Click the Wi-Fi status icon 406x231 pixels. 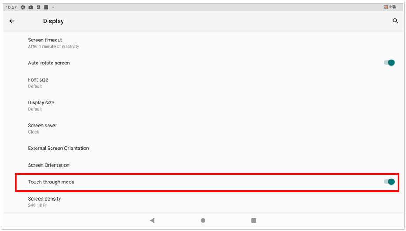coord(394,7)
